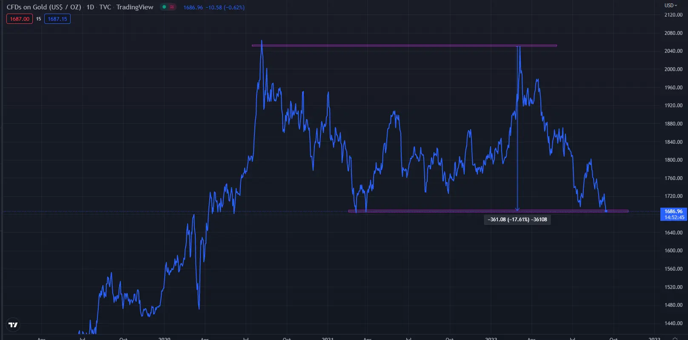Click the red 1687.00 sell price button
Viewport: 688px width, 340px height.
(x=20, y=19)
